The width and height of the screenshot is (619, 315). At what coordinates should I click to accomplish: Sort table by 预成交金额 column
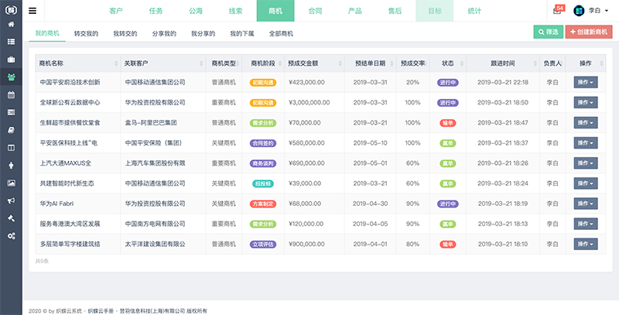[x=314, y=63]
